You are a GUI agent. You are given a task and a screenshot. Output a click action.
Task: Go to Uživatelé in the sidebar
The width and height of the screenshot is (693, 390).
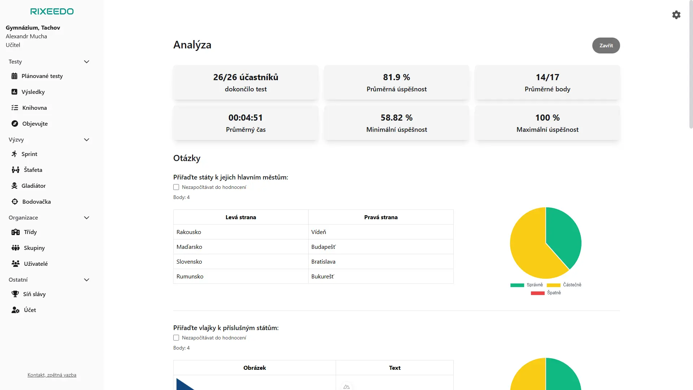(35, 264)
